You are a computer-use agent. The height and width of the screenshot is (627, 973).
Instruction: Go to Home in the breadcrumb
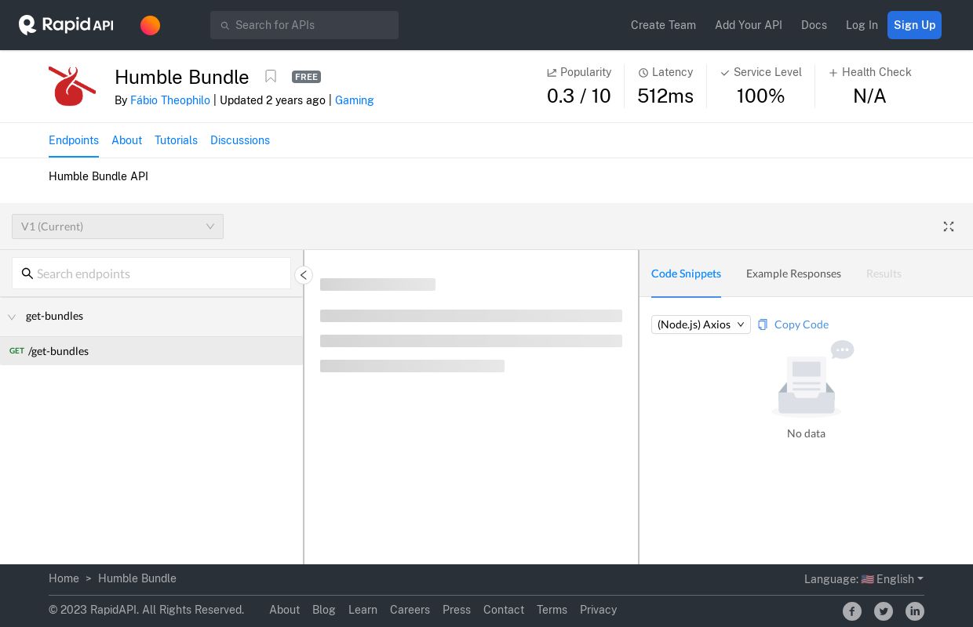click(64, 578)
